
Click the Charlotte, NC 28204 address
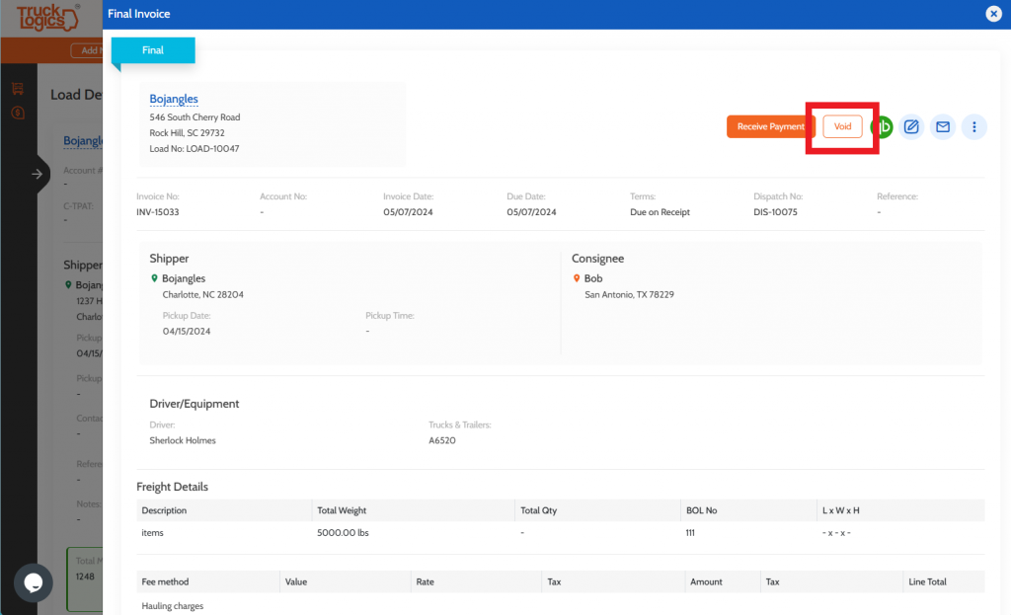point(202,294)
